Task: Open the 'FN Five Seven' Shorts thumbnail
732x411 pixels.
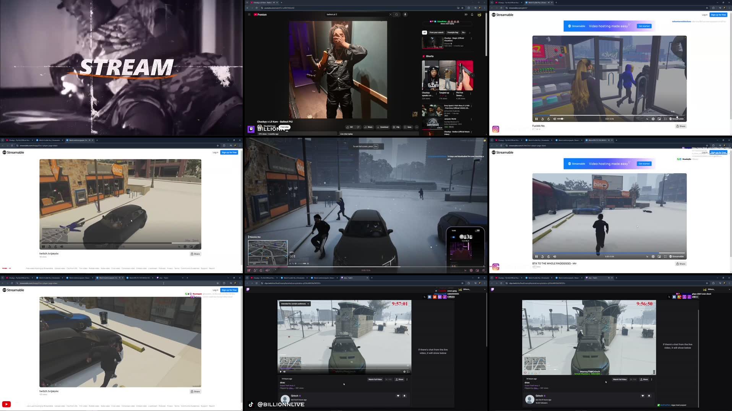Action: (x=464, y=75)
